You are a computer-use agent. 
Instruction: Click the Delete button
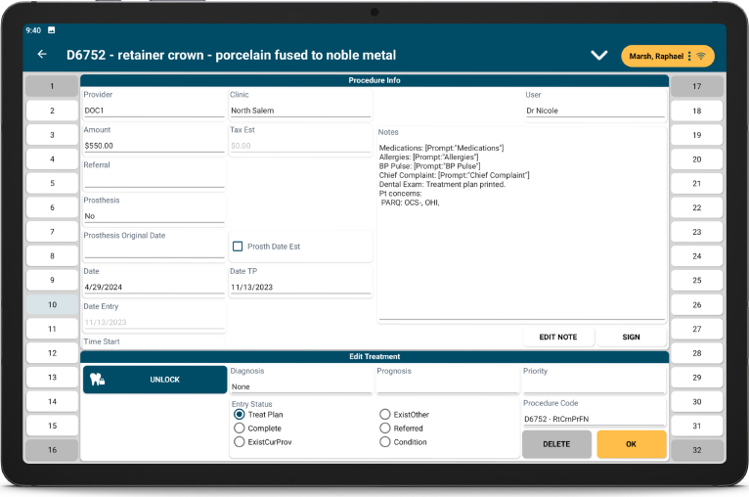click(556, 444)
